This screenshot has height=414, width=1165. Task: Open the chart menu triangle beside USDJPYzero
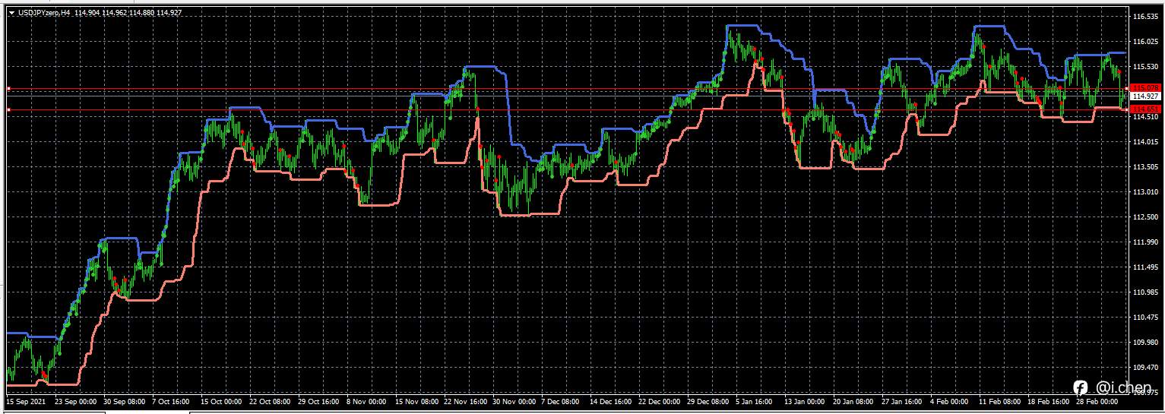point(12,13)
